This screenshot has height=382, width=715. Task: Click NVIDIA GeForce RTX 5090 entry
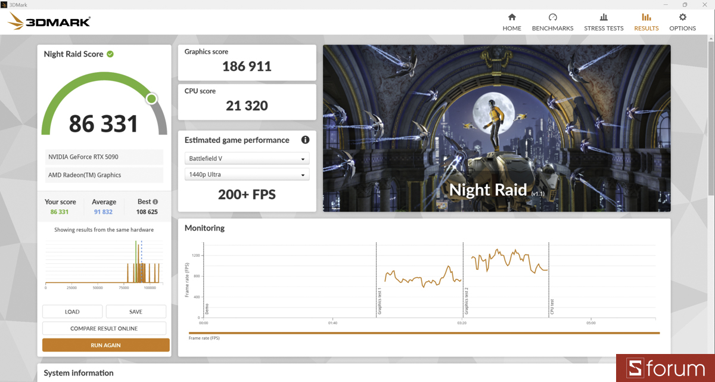[x=104, y=157]
